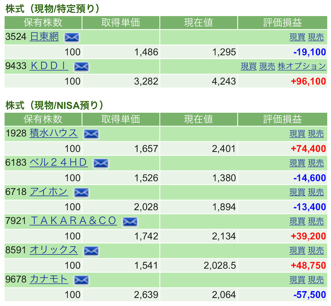Click the 株式（現物/NISA預り） section heading
The height and width of the screenshot is (306, 331).
pos(54,106)
